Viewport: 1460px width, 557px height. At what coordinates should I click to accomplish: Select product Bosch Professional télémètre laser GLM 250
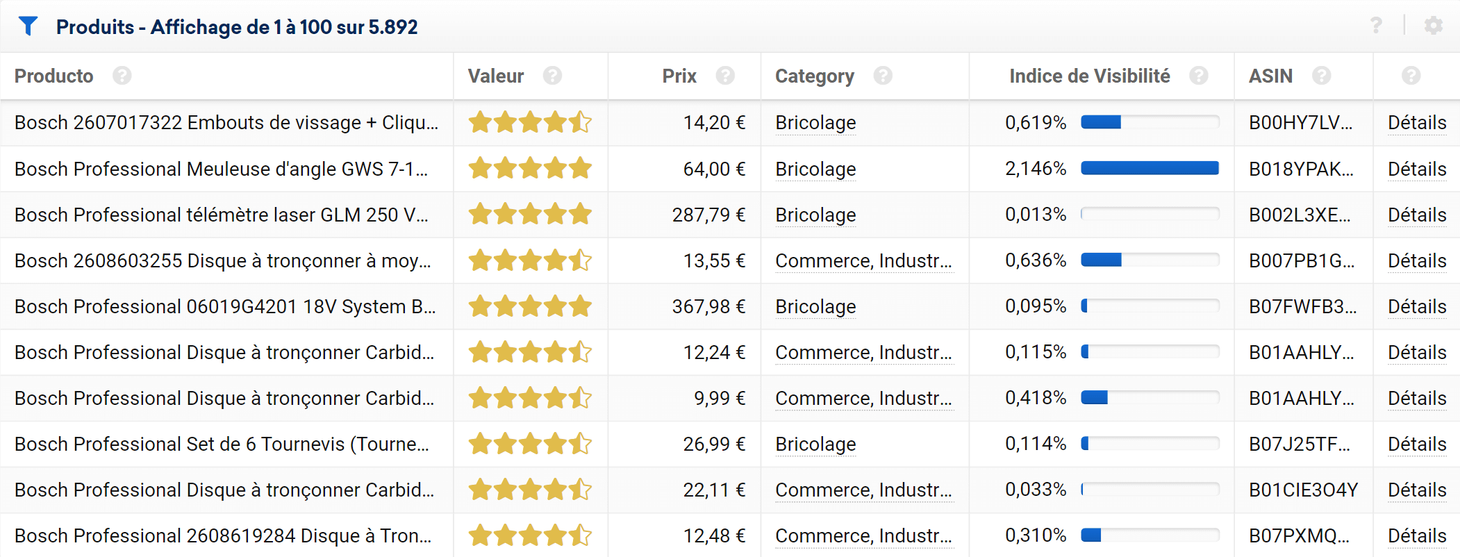click(x=222, y=215)
